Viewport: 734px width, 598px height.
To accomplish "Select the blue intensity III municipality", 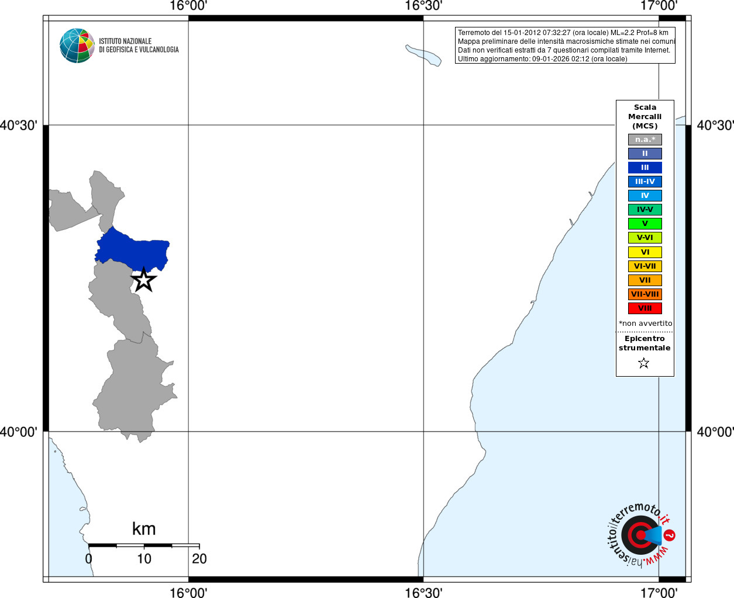I will click(x=133, y=248).
